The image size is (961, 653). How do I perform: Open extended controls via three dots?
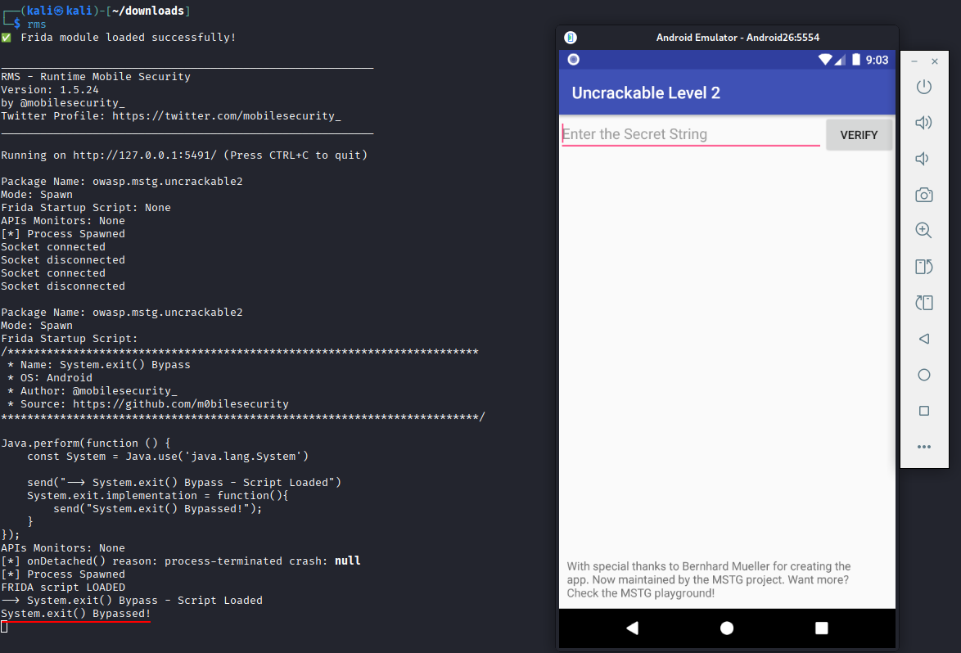click(923, 447)
